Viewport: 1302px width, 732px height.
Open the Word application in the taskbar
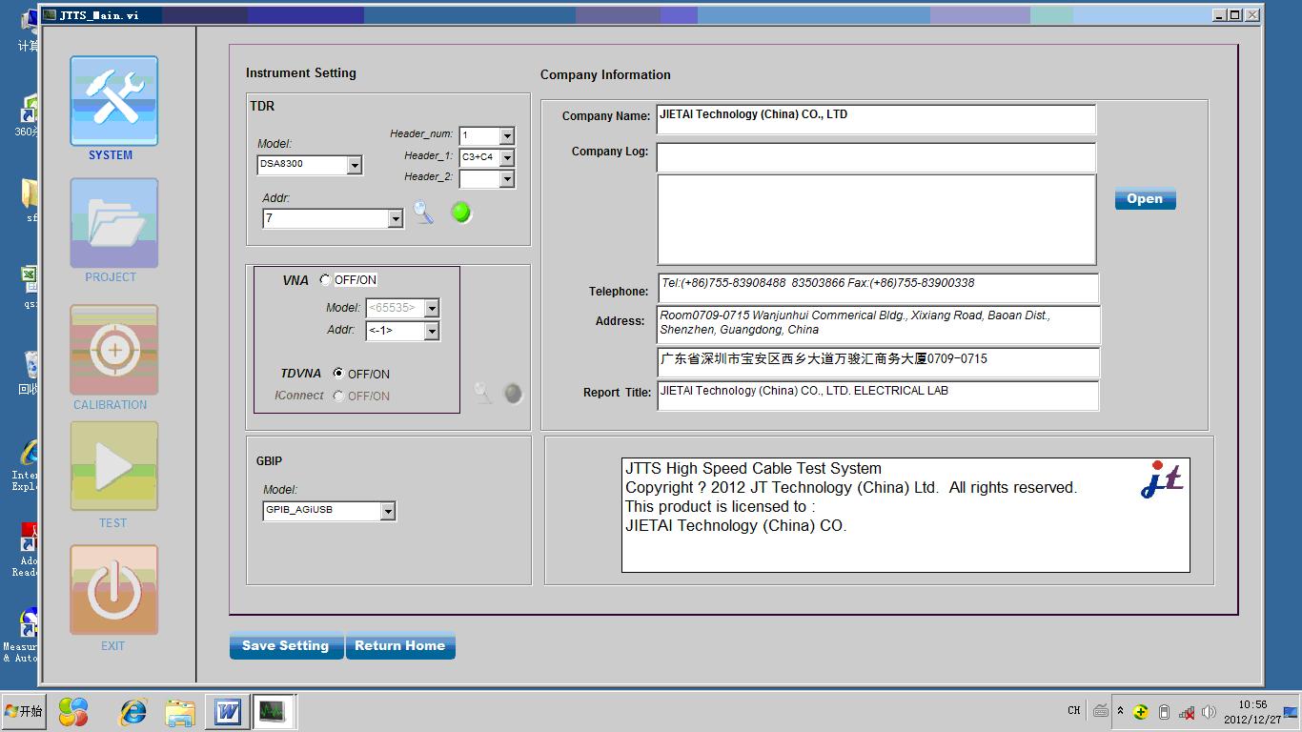[228, 712]
